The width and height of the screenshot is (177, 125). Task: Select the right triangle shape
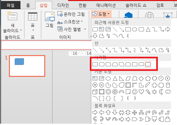tap(122, 78)
